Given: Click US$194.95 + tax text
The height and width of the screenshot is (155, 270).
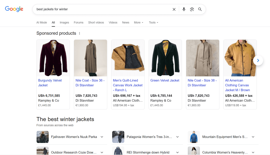Looking at the screenshot, I should coord(123,105).
